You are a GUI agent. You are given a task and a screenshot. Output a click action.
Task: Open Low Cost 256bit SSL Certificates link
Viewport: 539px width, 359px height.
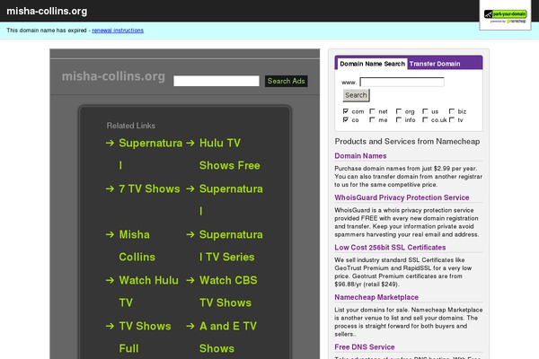[x=390, y=248]
